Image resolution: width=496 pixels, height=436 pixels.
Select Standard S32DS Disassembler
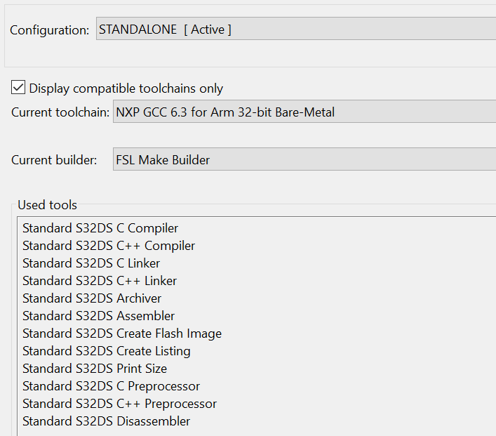107,421
